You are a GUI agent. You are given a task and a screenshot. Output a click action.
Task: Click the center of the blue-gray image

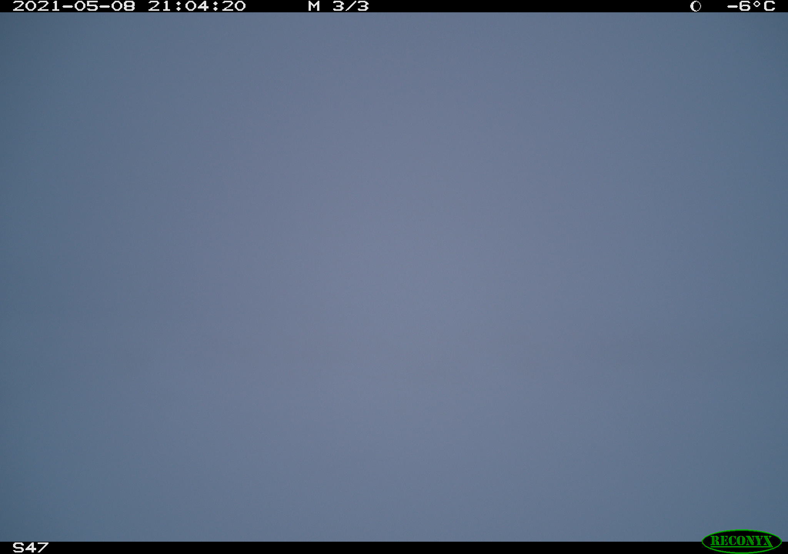pos(394,277)
